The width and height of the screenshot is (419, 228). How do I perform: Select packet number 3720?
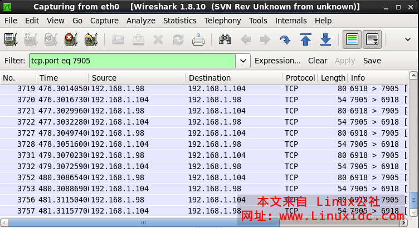tap(204, 100)
